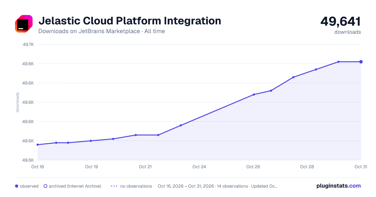Image resolution: width=376 pixels, height=197 pixels.
Task: Click the Oct 24 x-axis label
Action: click(199, 167)
